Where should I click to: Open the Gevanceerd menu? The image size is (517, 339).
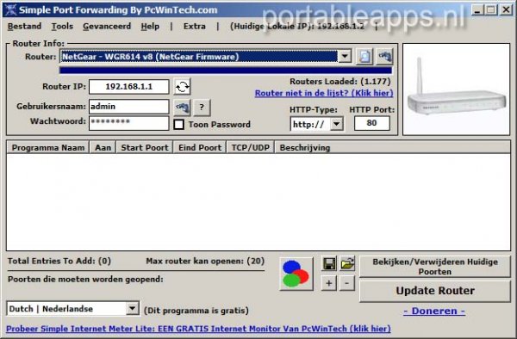107,27
